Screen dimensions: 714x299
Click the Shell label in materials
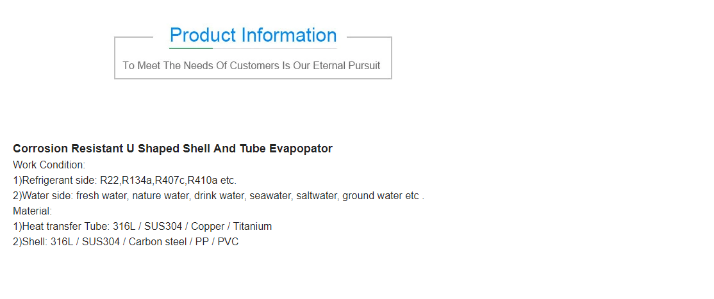pos(35,241)
